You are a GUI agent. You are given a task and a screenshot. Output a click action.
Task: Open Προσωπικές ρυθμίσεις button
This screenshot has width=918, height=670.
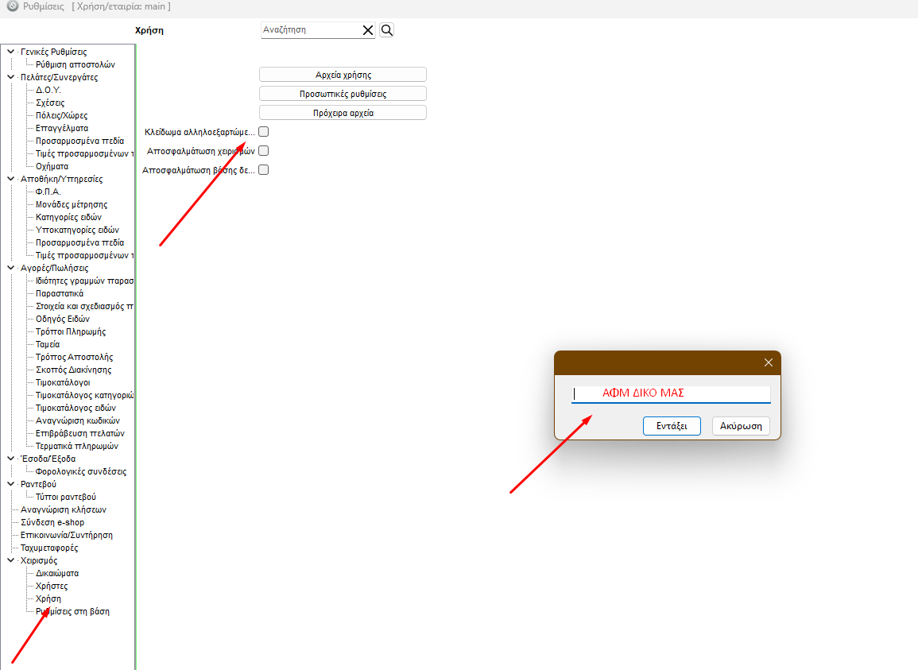(x=343, y=94)
